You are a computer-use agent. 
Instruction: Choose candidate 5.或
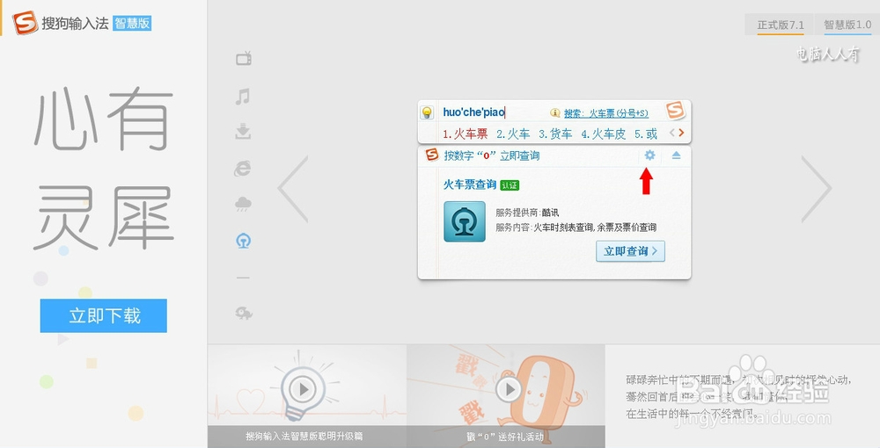(x=646, y=134)
